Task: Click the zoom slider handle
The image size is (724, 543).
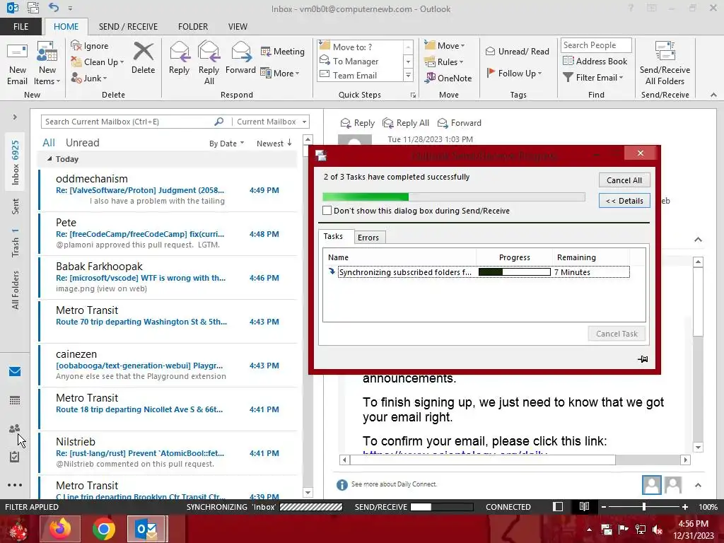Action: coord(643,507)
